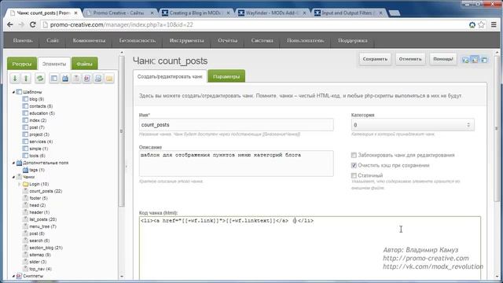Toggle the Статичный checkbox
The image size is (503, 283).
tap(354, 176)
